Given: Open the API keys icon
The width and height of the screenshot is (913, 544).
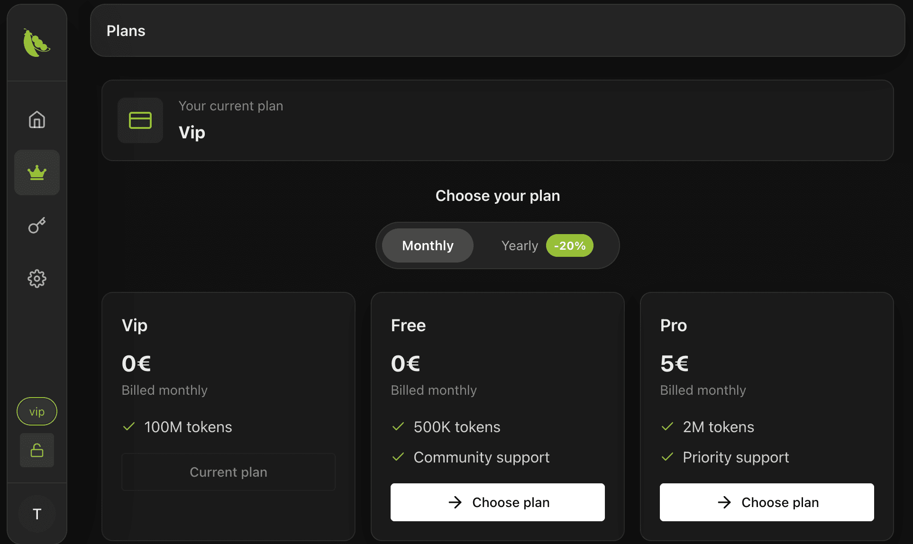Looking at the screenshot, I should [37, 226].
